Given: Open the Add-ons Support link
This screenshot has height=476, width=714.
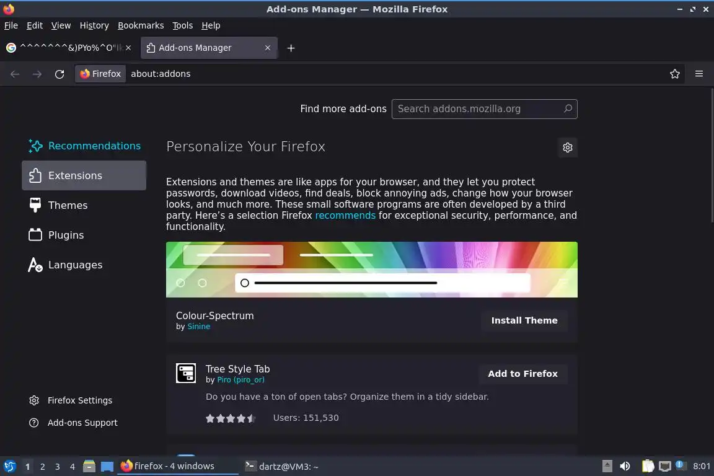Looking at the screenshot, I should coord(73,423).
